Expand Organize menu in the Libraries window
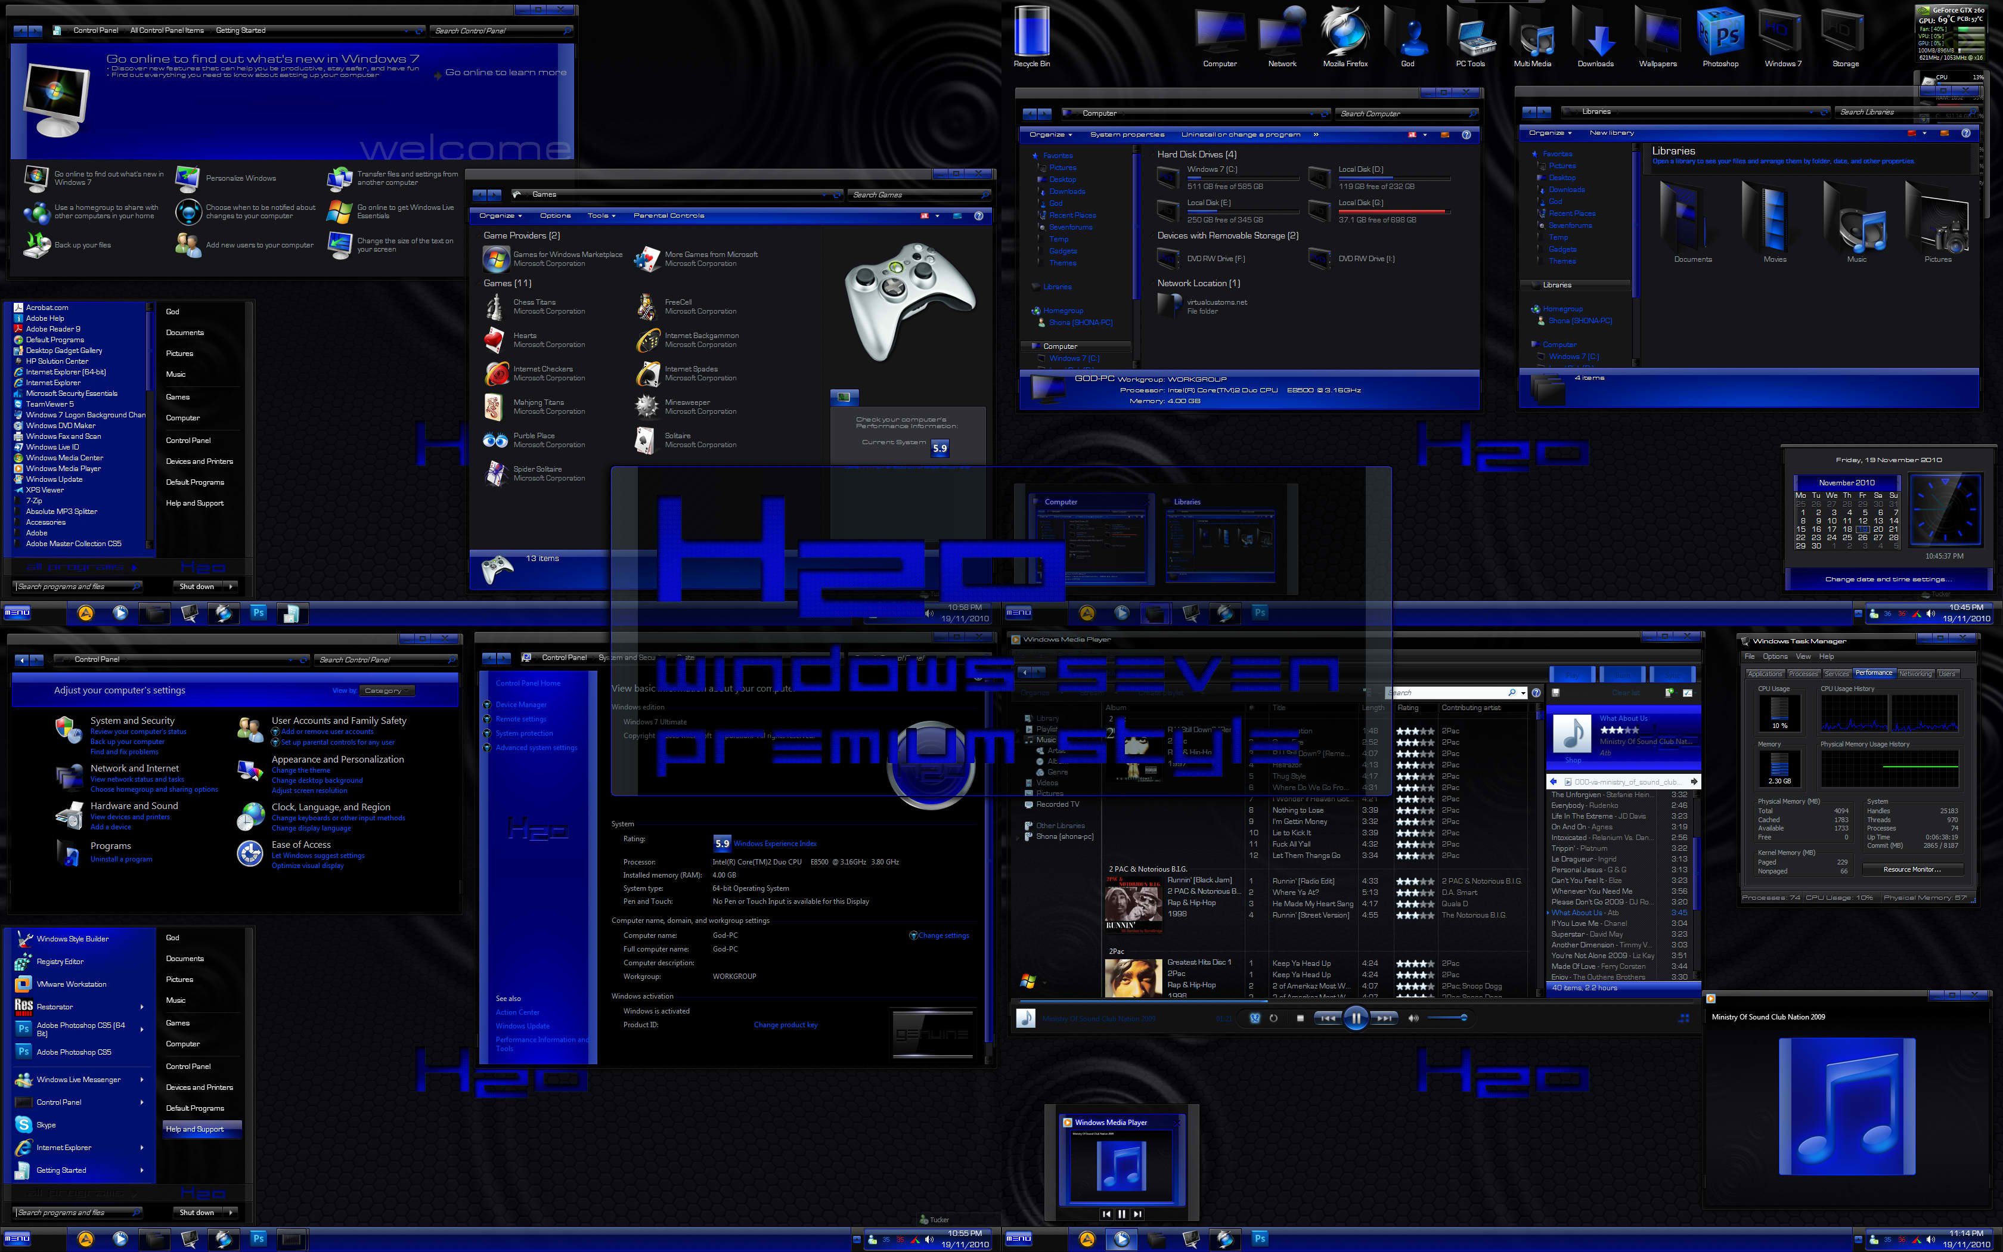 click(x=1551, y=132)
